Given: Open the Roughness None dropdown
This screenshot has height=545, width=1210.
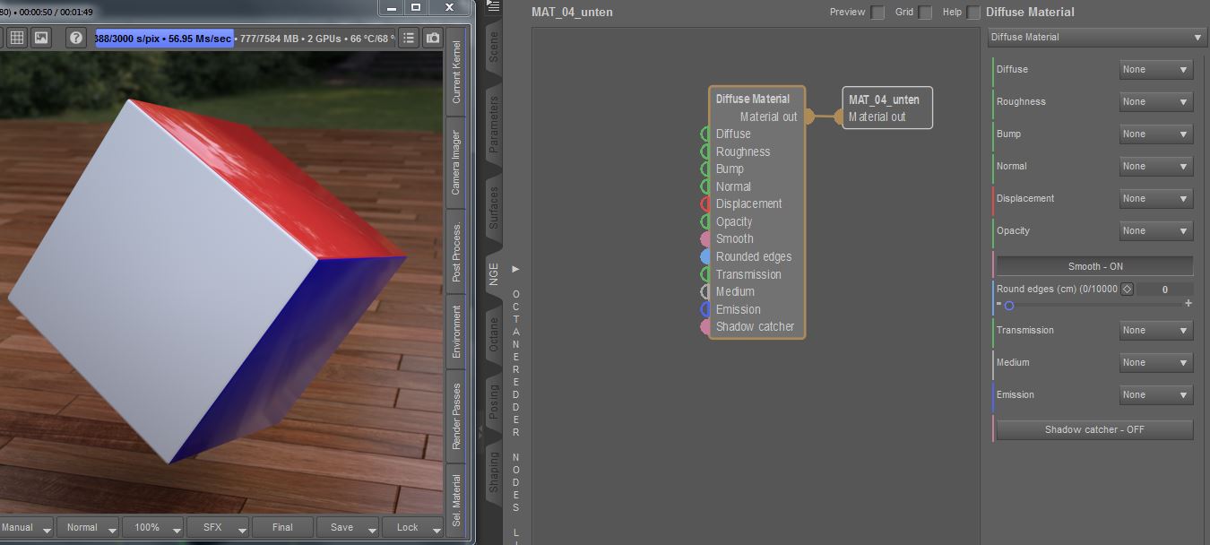Looking at the screenshot, I should click(1156, 101).
